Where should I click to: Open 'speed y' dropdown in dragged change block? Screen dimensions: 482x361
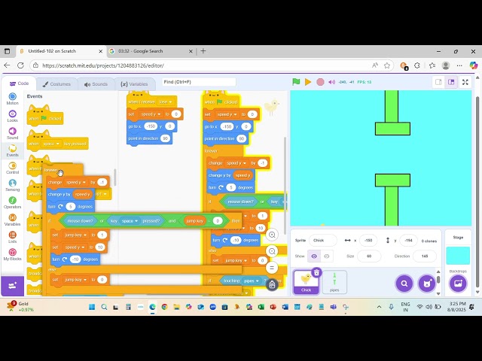[x=76, y=182]
